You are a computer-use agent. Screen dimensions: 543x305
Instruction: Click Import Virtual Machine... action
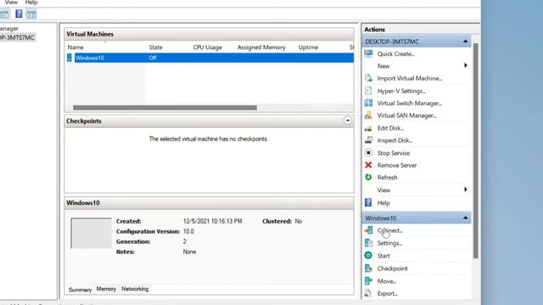click(x=409, y=79)
